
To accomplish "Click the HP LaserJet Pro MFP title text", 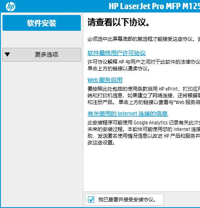I will 154,6.
